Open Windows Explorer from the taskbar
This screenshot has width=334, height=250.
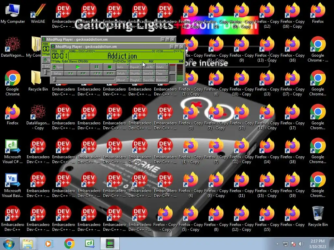[x=28, y=243]
